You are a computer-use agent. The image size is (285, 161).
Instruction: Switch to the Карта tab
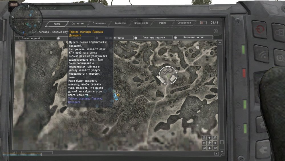[x=57, y=24]
